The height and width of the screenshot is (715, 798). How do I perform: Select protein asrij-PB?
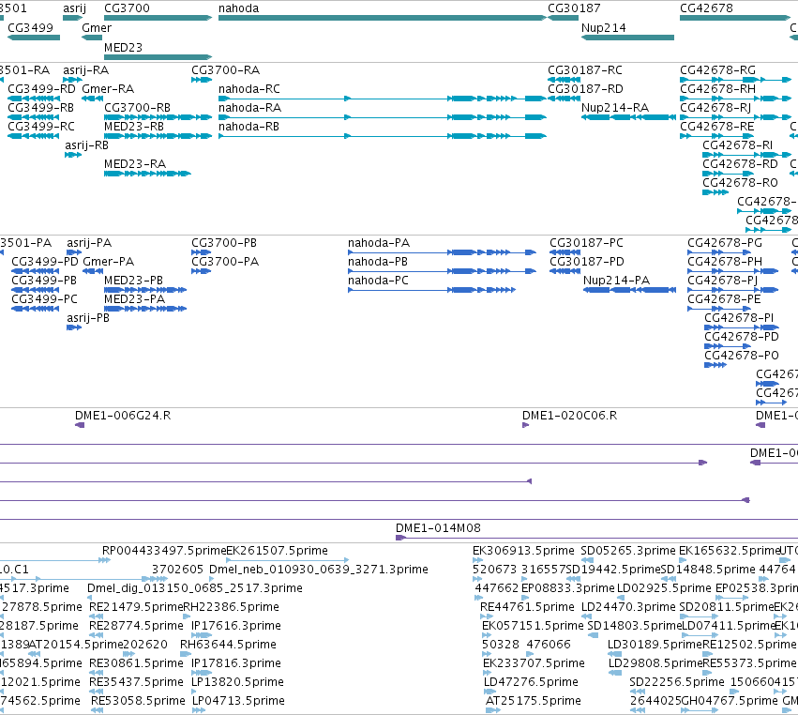(74, 327)
